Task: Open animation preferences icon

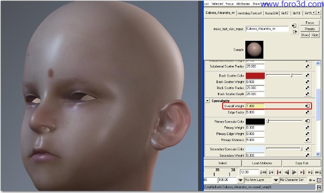Action: click(319, 180)
